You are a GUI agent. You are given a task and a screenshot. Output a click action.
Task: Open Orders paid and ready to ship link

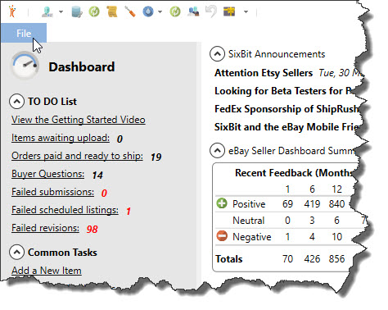[77, 156]
